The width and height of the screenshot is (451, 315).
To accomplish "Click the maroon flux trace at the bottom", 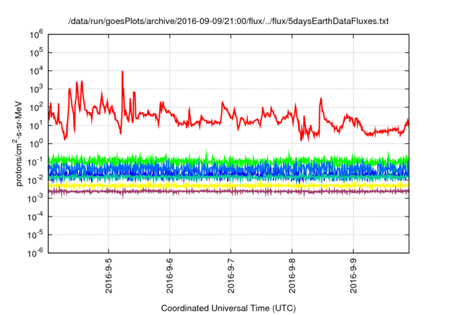I will pyautogui.click(x=228, y=191).
